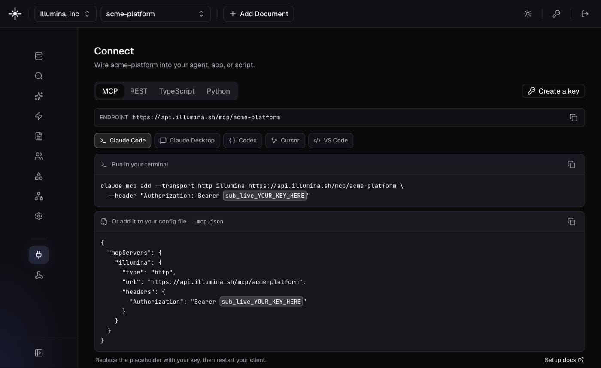Viewport: 601px width, 368px height.
Task: Switch to the TypeScript tab
Action: click(x=177, y=91)
